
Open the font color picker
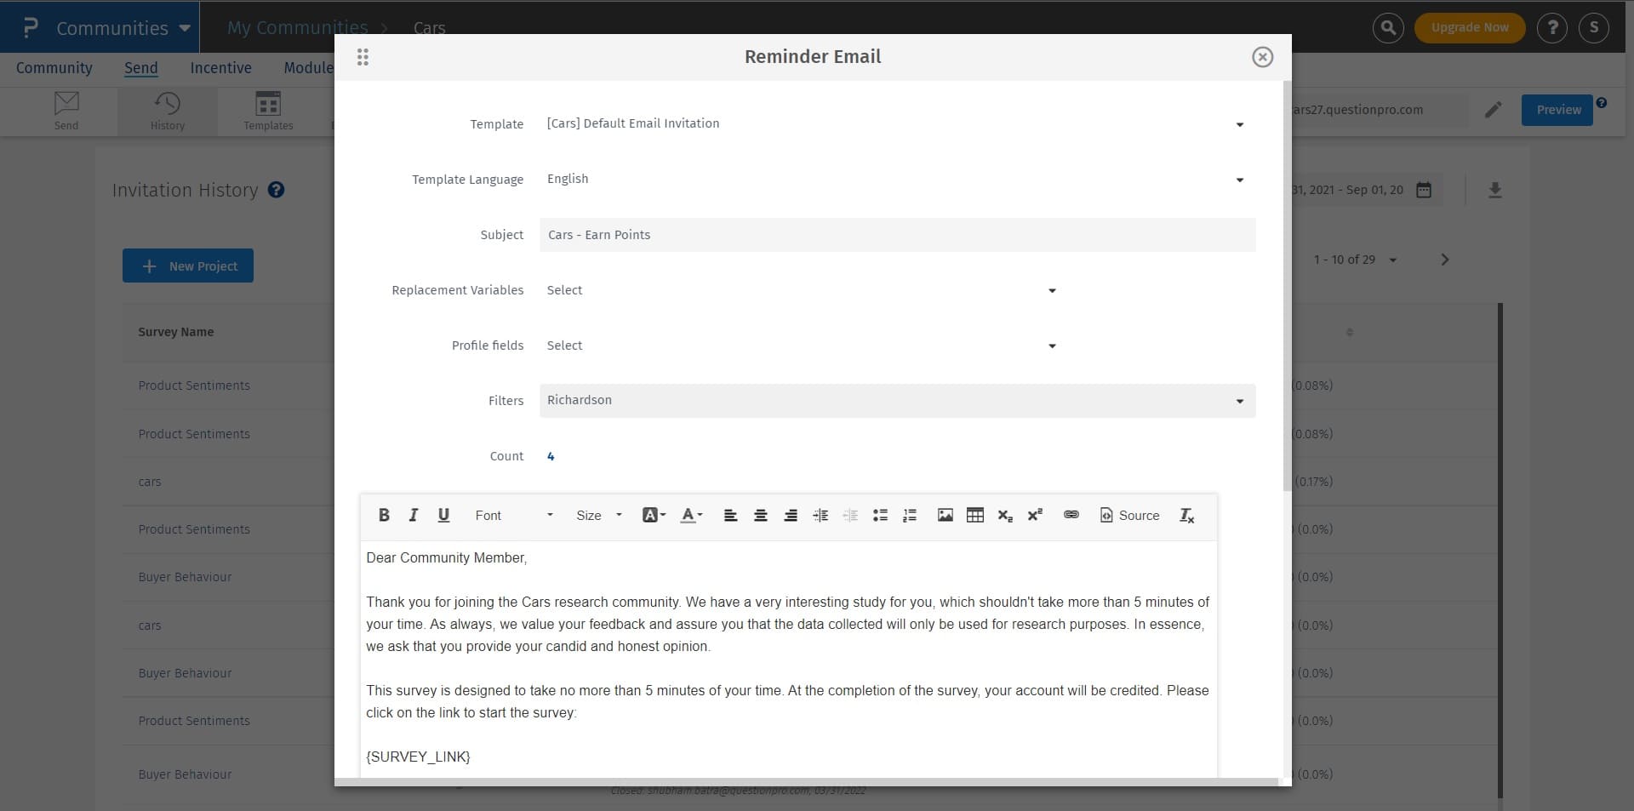point(691,515)
